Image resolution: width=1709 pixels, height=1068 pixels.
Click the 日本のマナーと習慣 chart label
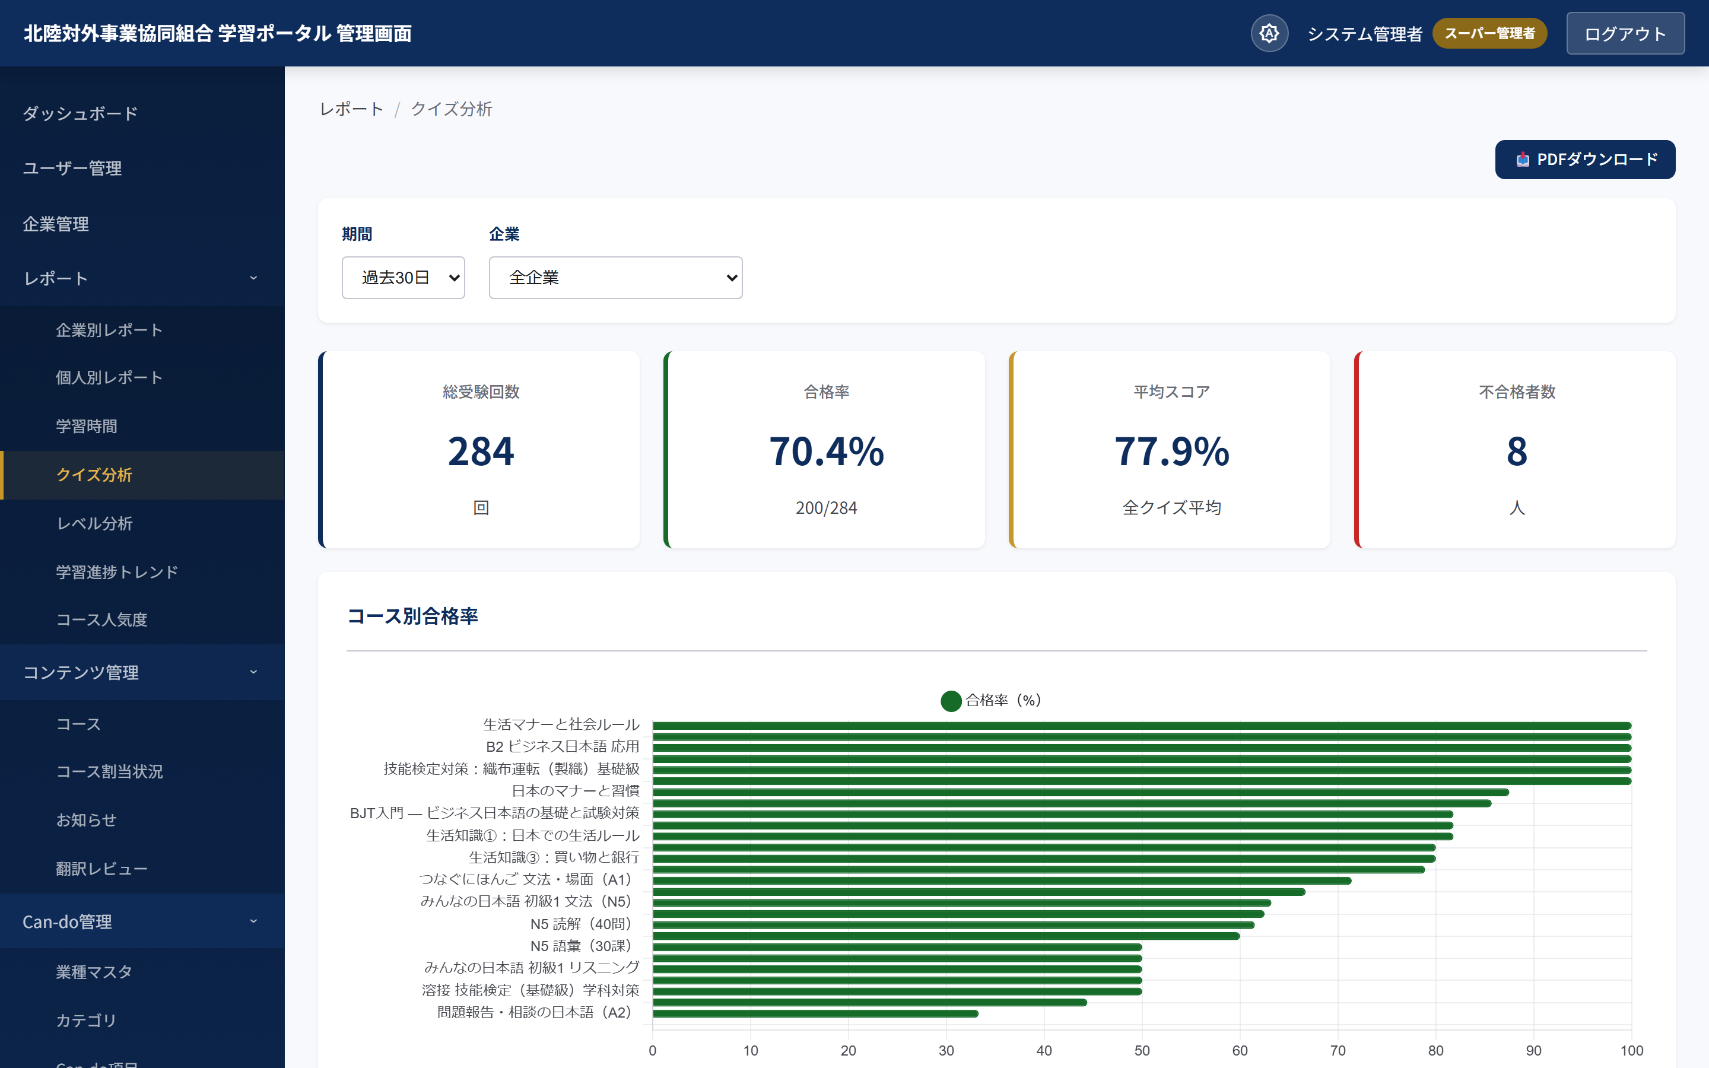(x=576, y=790)
